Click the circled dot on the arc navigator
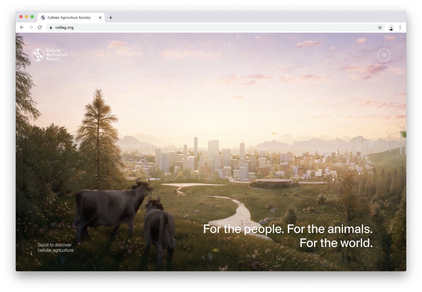Screen dimensions: 422x292 point(333,125)
